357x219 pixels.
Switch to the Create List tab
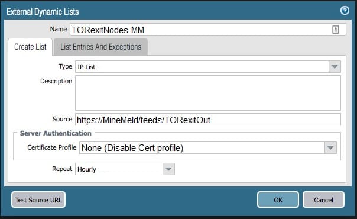tap(30, 47)
